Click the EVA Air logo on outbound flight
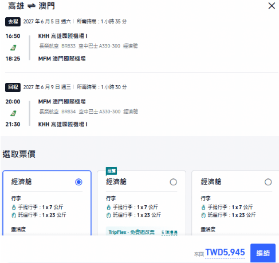Image resolution: width=279 pixels, height=263 pixels. coord(13,47)
